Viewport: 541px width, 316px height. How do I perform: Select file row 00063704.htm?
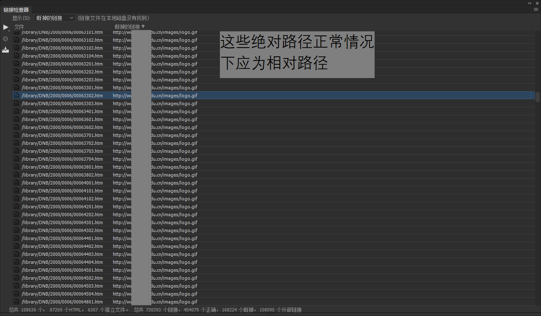point(274,159)
